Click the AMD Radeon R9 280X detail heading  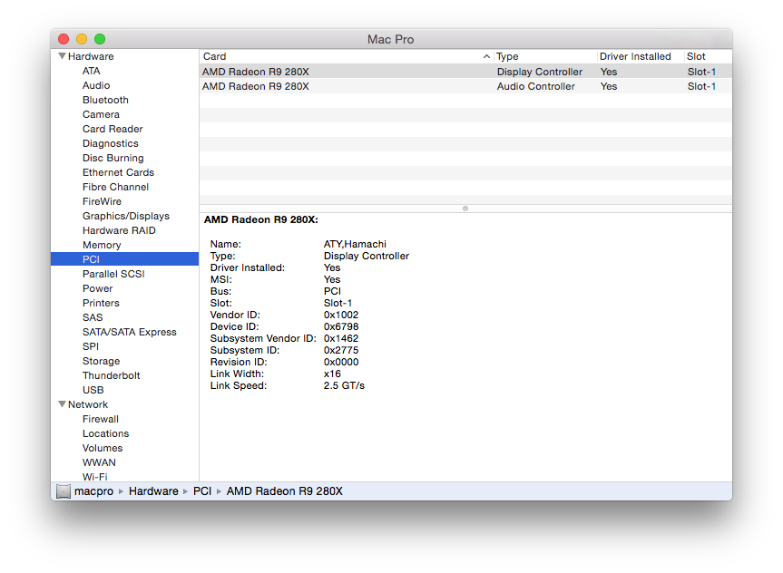[260, 219]
